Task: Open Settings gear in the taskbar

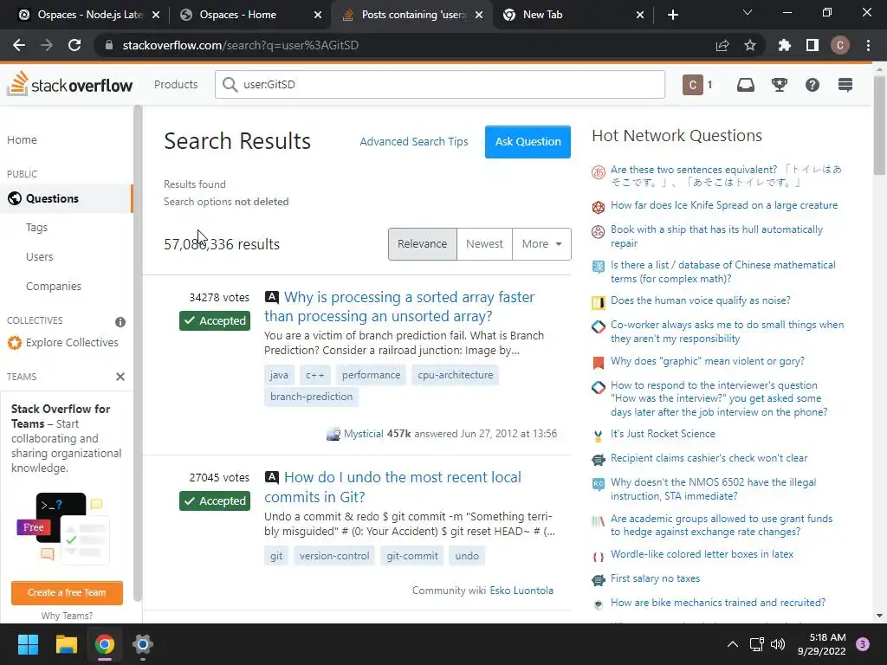Action: 143,644
